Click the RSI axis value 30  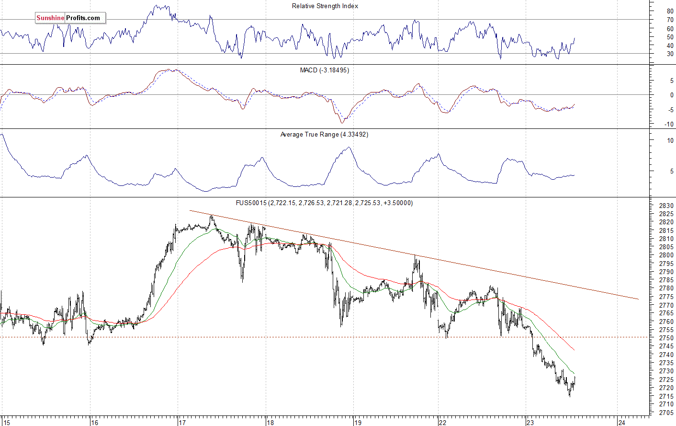[670, 54]
